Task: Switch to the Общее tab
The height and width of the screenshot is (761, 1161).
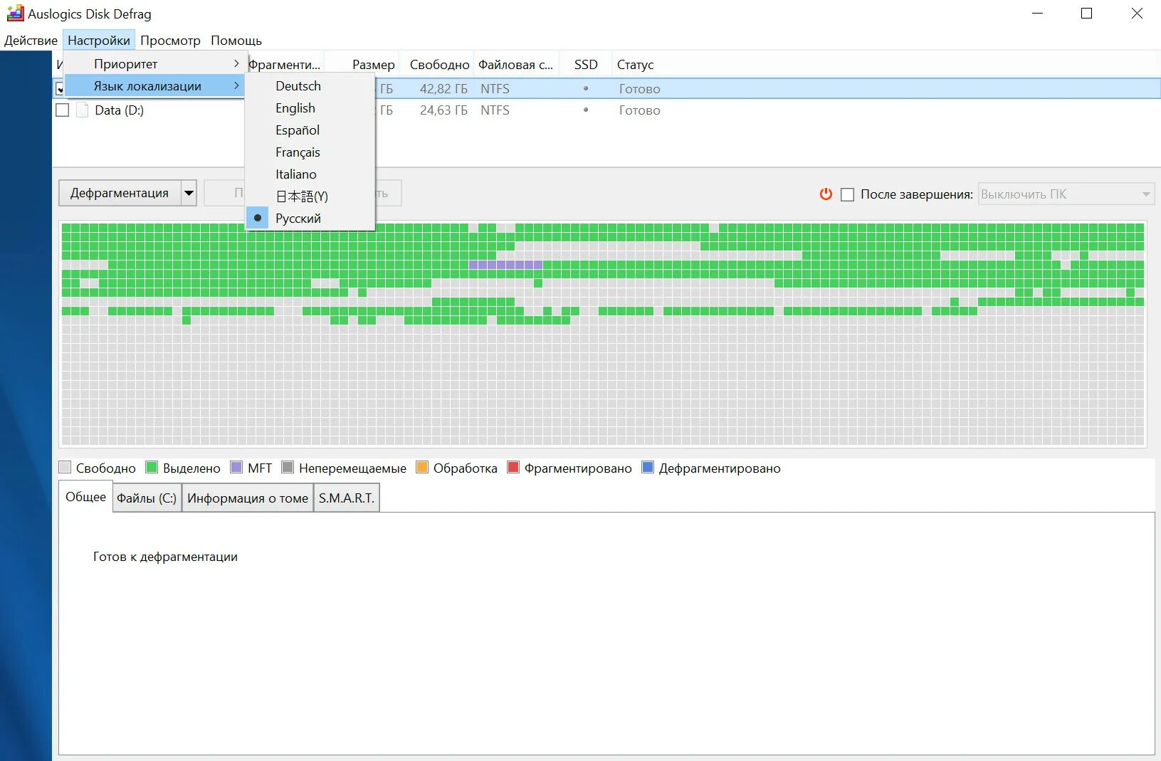Action: pyautogui.click(x=85, y=497)
